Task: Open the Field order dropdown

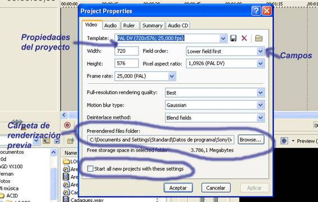Action: (x=260, y=51)
